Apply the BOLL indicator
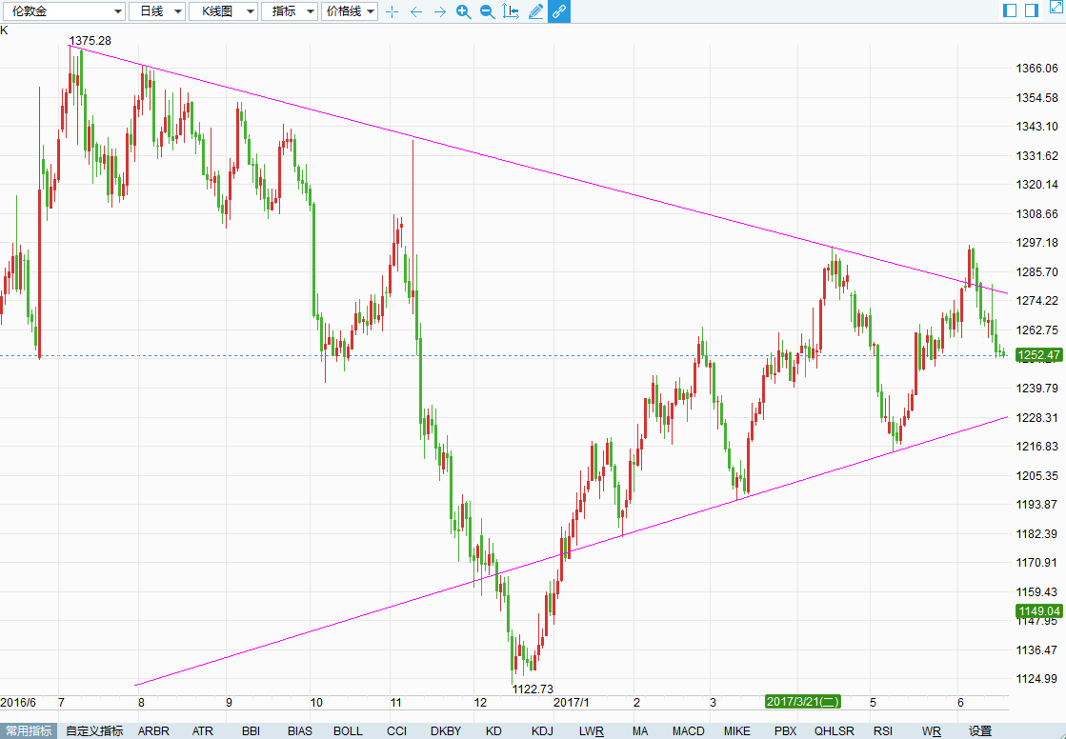 pos(348,731)
